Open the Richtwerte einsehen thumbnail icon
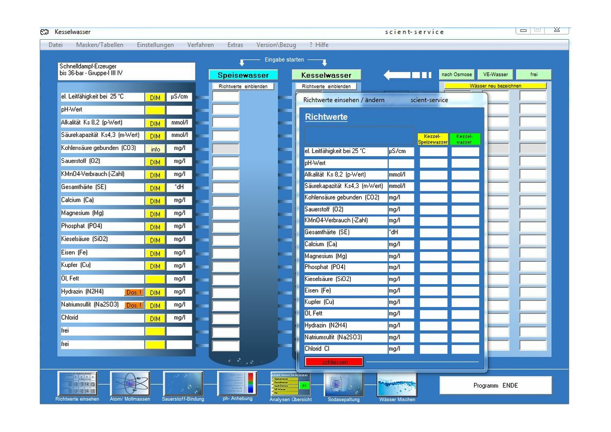The image size is (611, 432). point(77,383)
